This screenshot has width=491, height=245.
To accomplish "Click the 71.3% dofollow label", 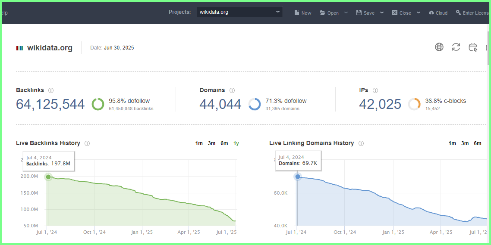I will [286, 101].
